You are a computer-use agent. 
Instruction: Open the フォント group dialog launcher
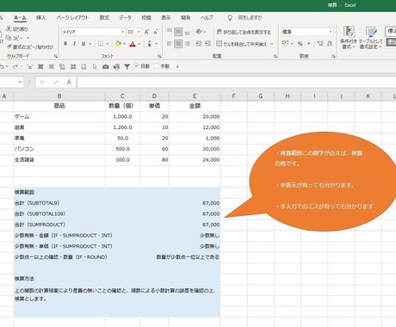point(159,56)
